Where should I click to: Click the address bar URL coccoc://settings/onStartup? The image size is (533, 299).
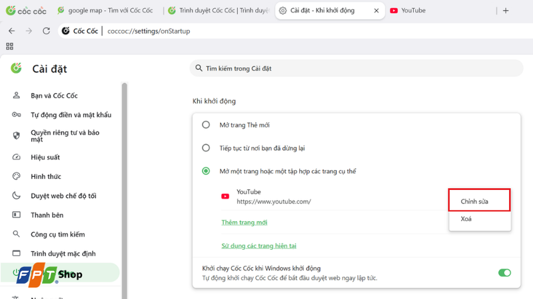point(149,31)
